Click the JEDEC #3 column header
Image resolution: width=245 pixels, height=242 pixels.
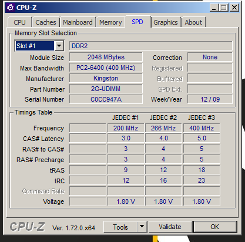[x=202, y=117]
